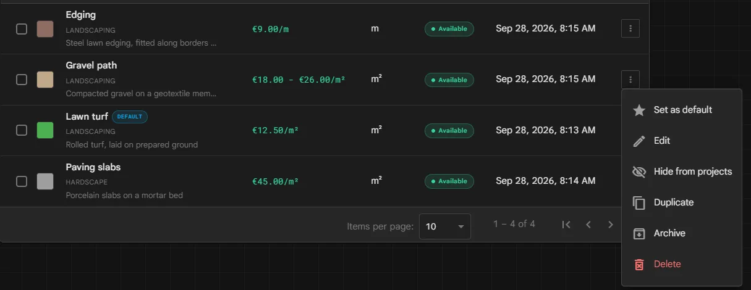The height and width of the screenshot is (290, 751).
Task: Open the Edging row three-dot menu
Action: point(630,28)
